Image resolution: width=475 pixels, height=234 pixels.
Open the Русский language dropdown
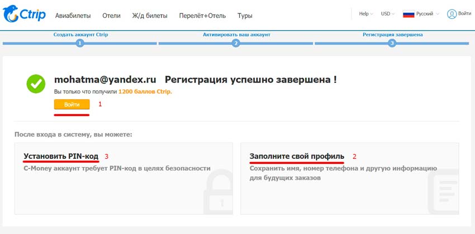(x=427, y=14)
